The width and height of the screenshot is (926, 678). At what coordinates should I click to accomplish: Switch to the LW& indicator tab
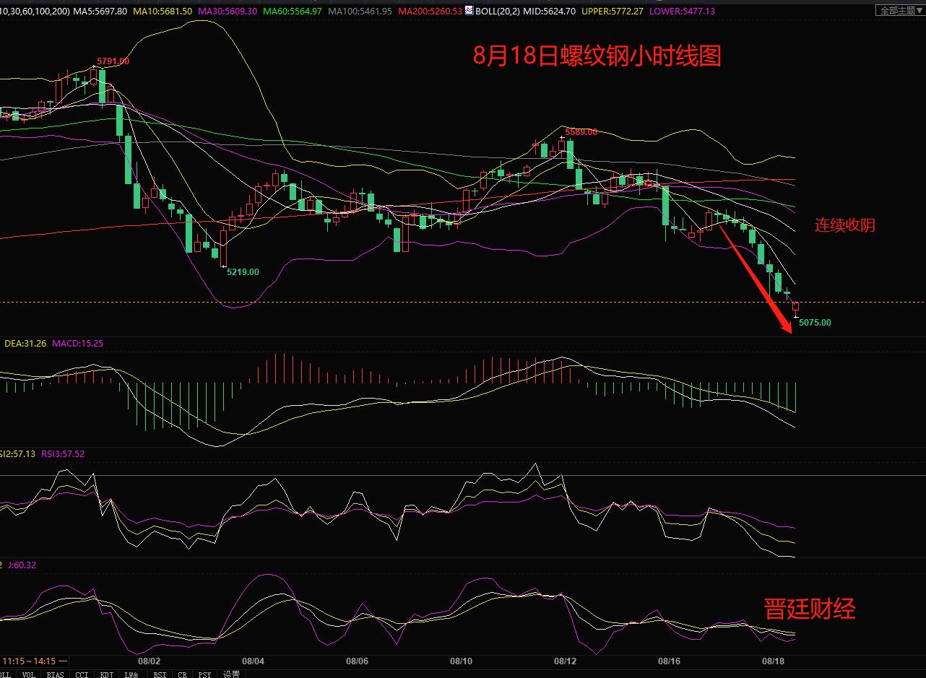(x=131, y=674)
